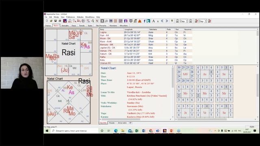Click the key icon in toolbar
This screenshot has width=260, height=146.
tap(172, 21)
